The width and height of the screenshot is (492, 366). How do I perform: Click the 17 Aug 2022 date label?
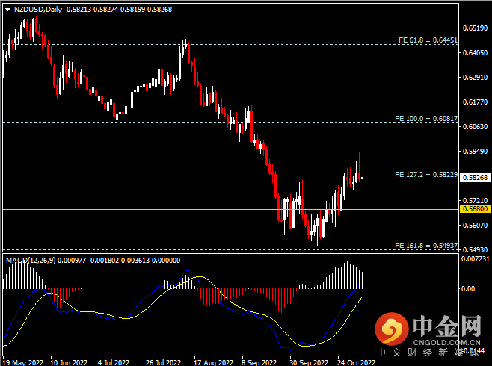coord(213,362)
